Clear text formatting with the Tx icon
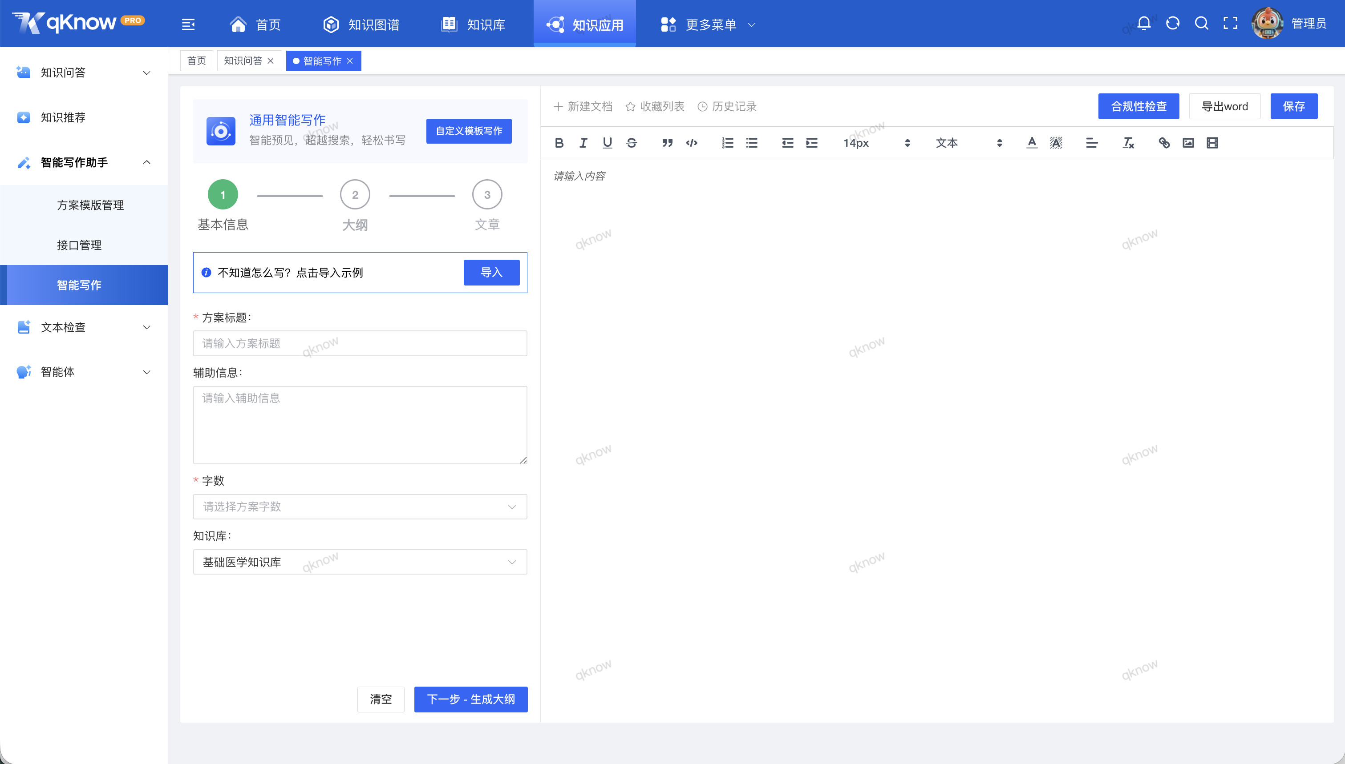Image resolution: width=1345 pixels, height=764 pixels. coord(1128,143)
